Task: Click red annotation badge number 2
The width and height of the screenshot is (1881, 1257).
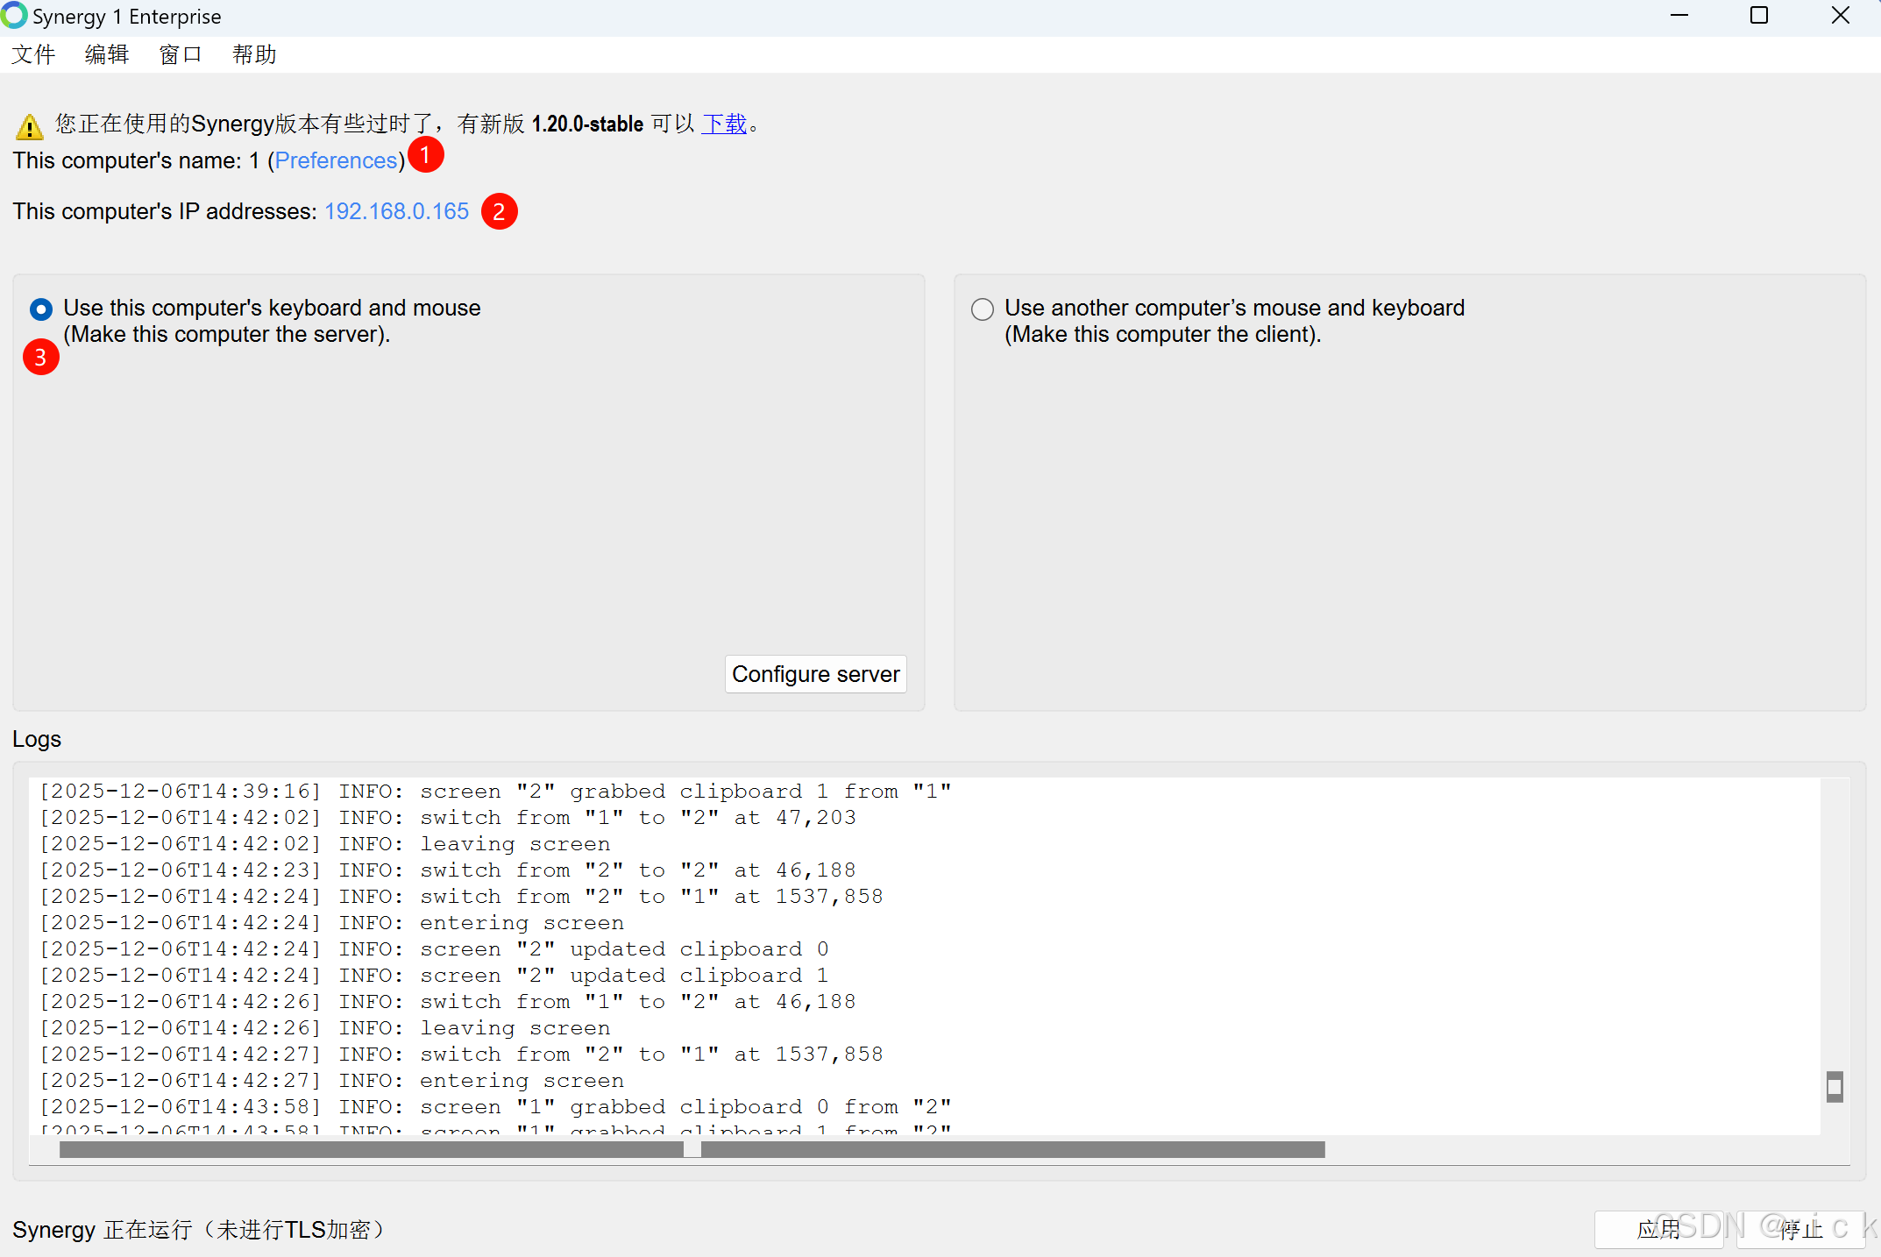Action: [x=499, y=211]
